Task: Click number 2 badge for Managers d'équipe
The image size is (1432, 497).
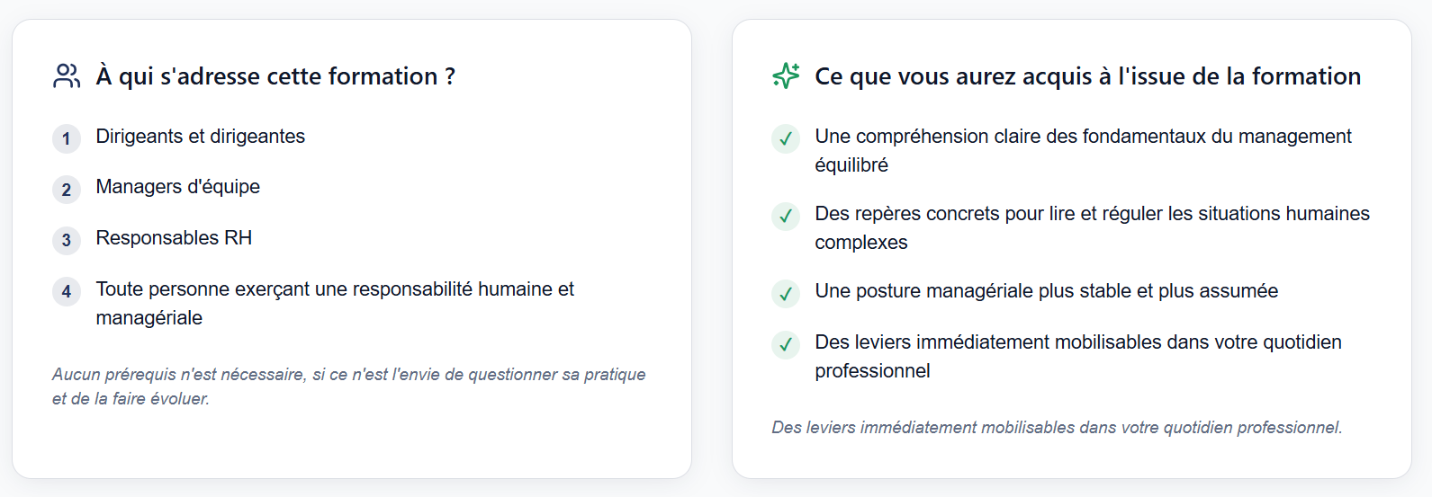Action: [67, 190]
